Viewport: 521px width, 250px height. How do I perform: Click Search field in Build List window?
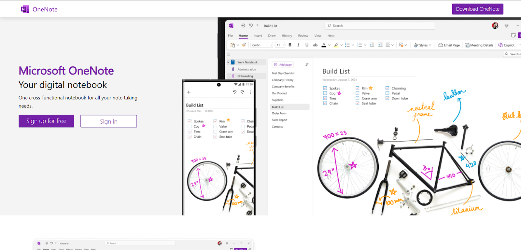pyautogui.click(x=380, y=25)
